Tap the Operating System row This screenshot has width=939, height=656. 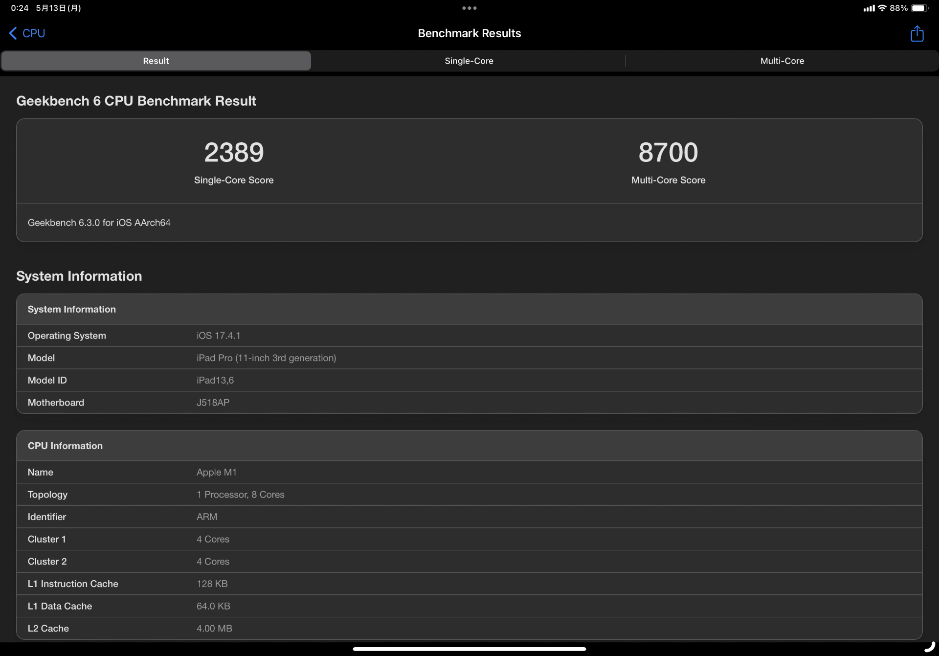tap(469, 336)
